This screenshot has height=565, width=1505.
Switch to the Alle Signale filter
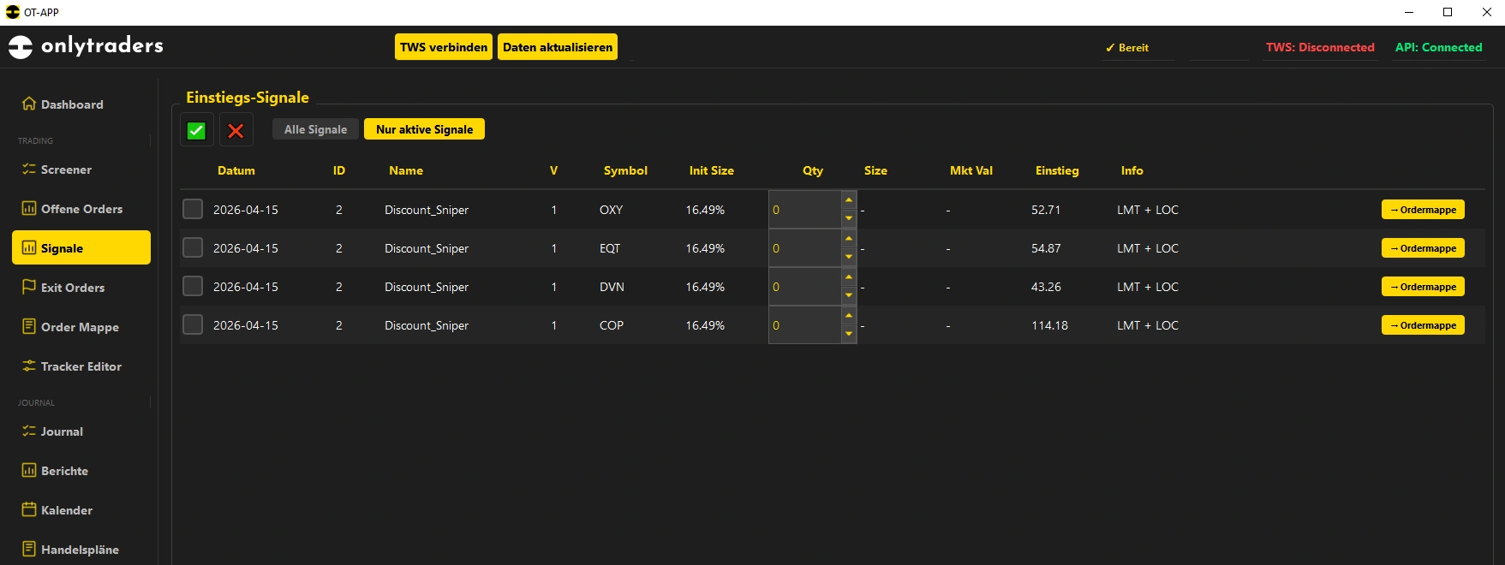315,129
